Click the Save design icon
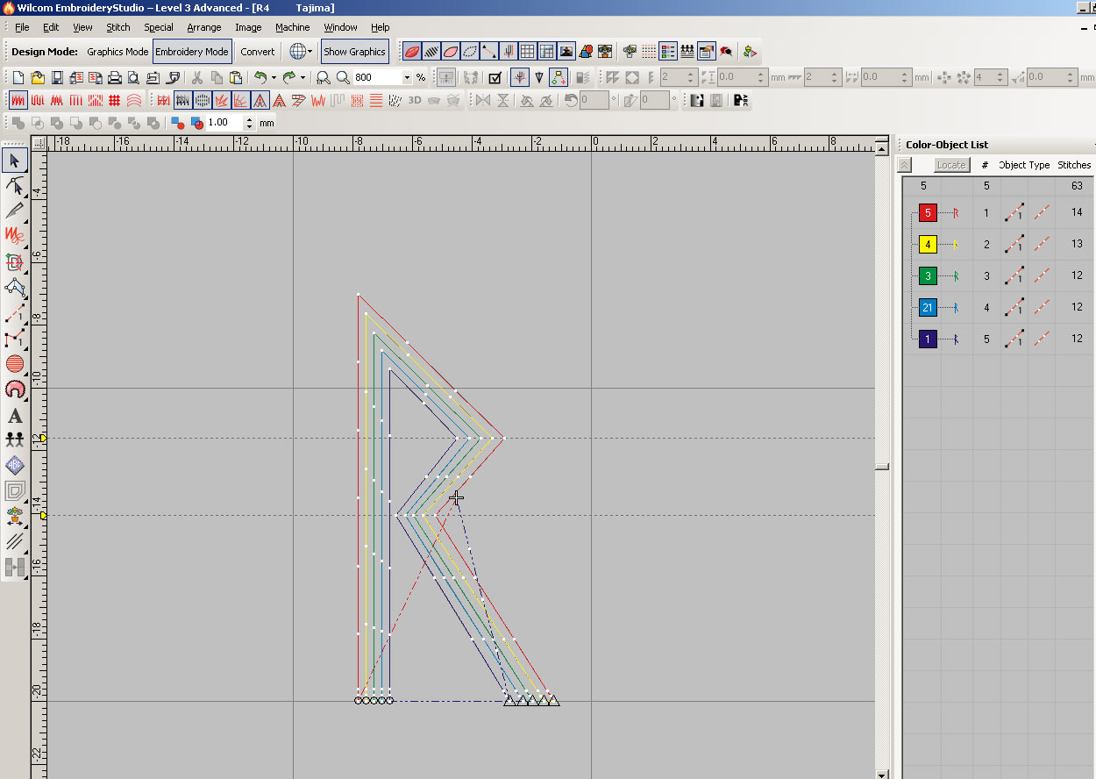This screenshot has width=1096, height=779. pyautogui.click(x=57, y=77)
